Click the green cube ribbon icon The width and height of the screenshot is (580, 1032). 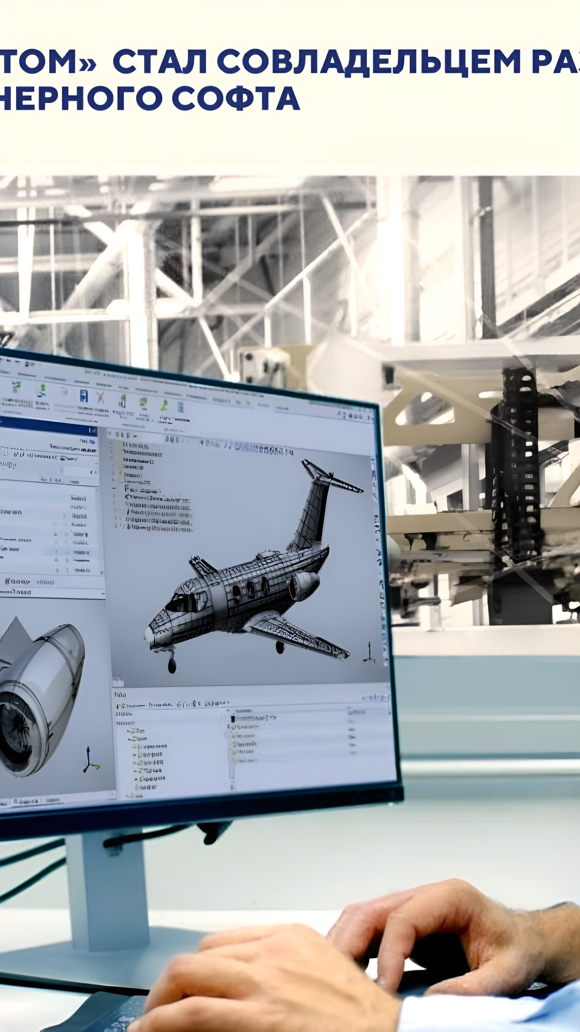pyautogui.click(x=143, y=402)
